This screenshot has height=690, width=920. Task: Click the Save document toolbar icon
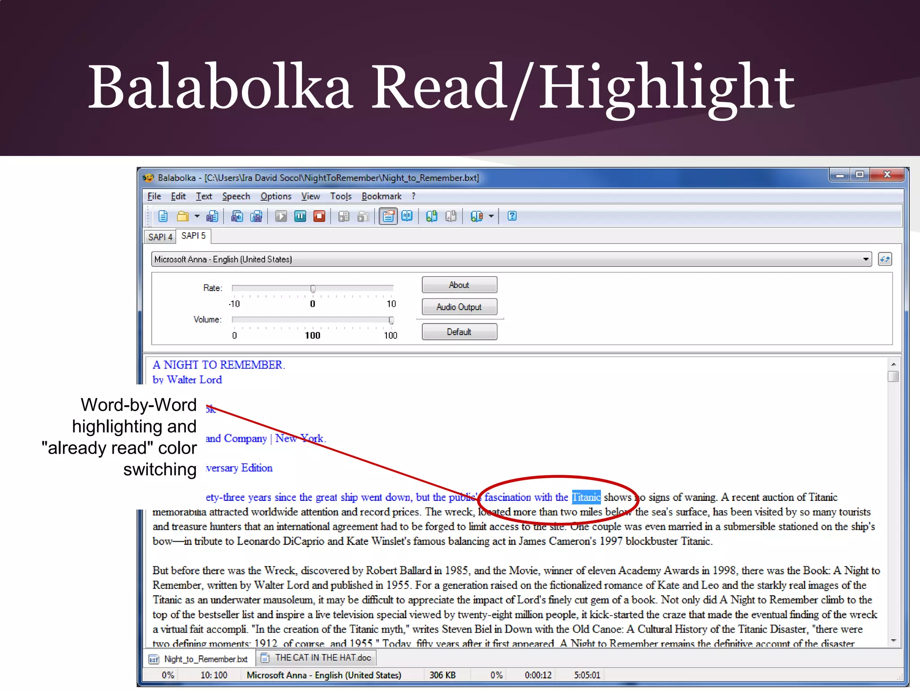(212, 217)
